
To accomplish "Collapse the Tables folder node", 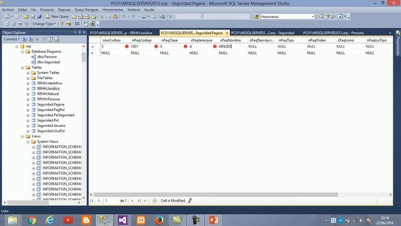I will tap(23, 68).
